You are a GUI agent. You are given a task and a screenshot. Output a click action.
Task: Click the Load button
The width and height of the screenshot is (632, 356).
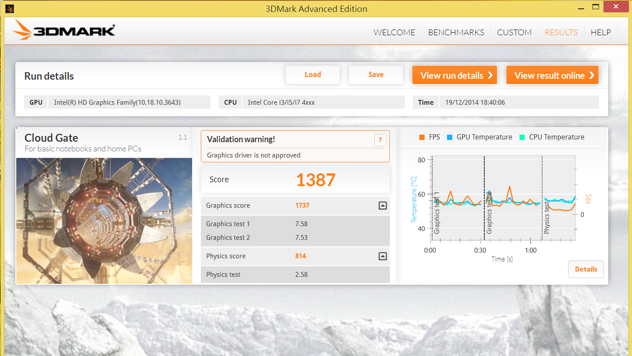tap(312, 75)
